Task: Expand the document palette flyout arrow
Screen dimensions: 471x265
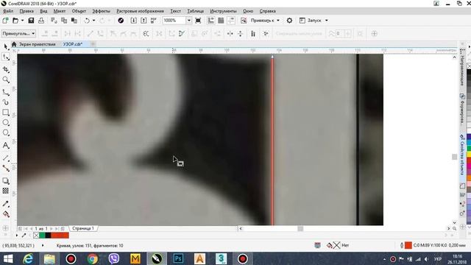Action: click(16, 236)
